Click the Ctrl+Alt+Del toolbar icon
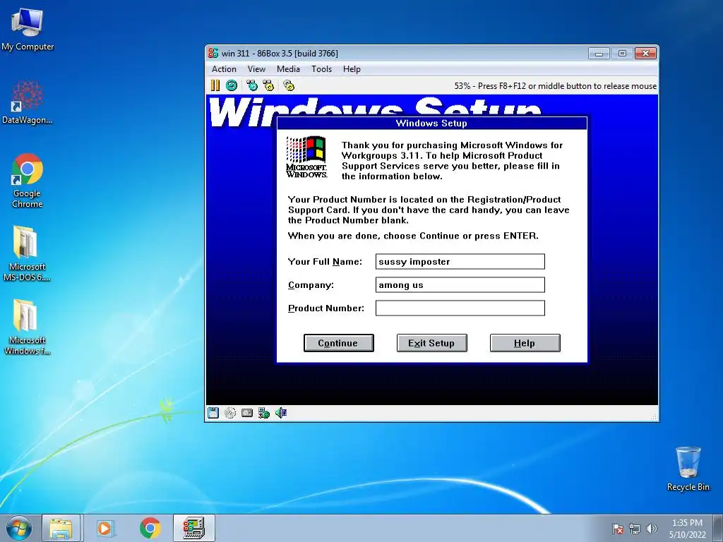The width and height of the screenshot is (723, 542). click(x=252, y=85)
